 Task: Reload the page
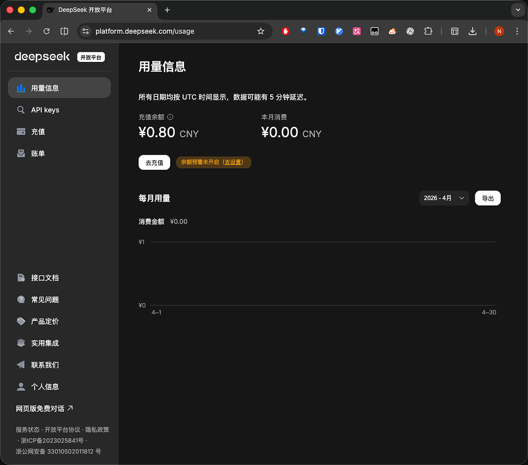click(46, 31)
